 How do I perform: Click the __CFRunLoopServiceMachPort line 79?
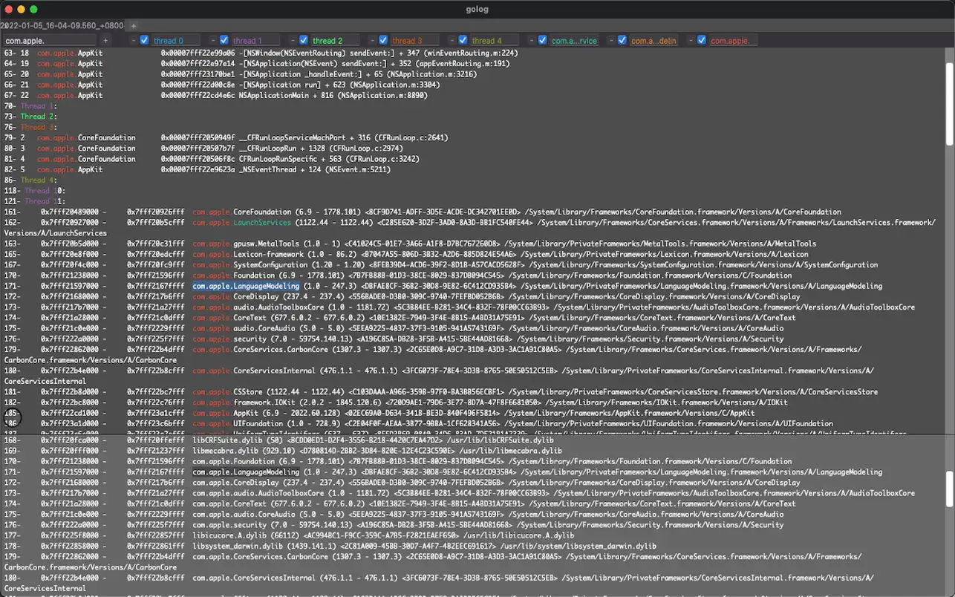coord(226,137)
